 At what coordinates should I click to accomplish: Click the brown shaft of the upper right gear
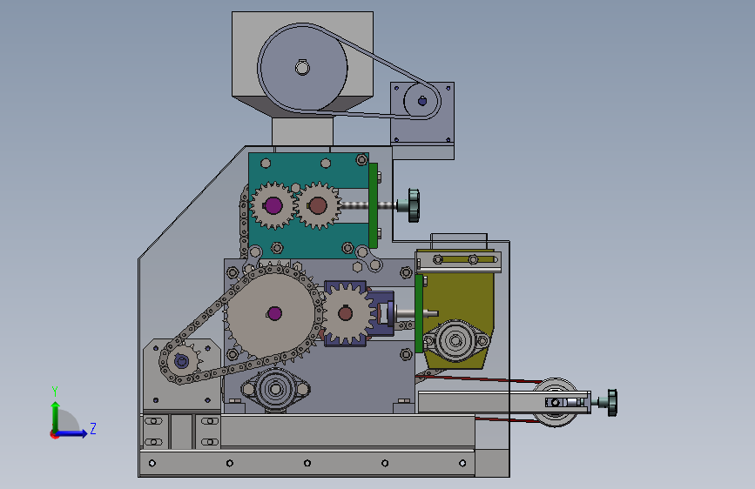click(x=318, y=205)
